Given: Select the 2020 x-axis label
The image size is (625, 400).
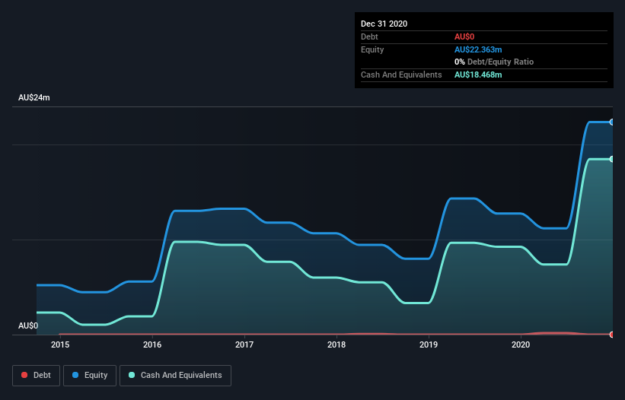Looking at the screenshot, I should [x=521, y=344].
